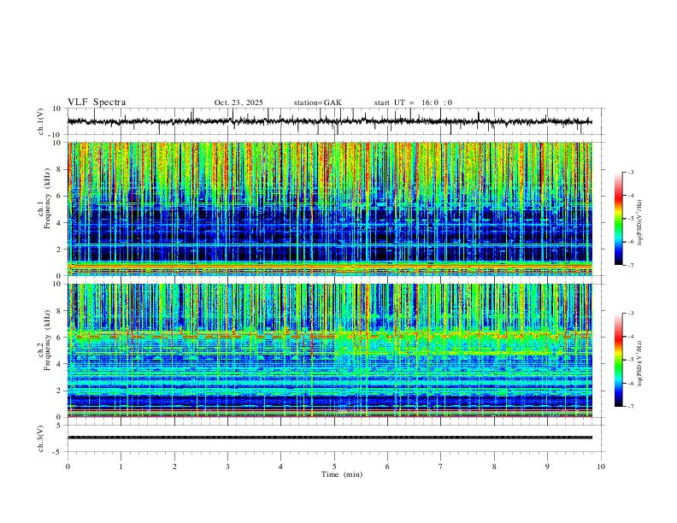Click the "start UT = 16: 0 : 0" text
This screenshot has height=523, width=677.
click(x=413, y=103)
